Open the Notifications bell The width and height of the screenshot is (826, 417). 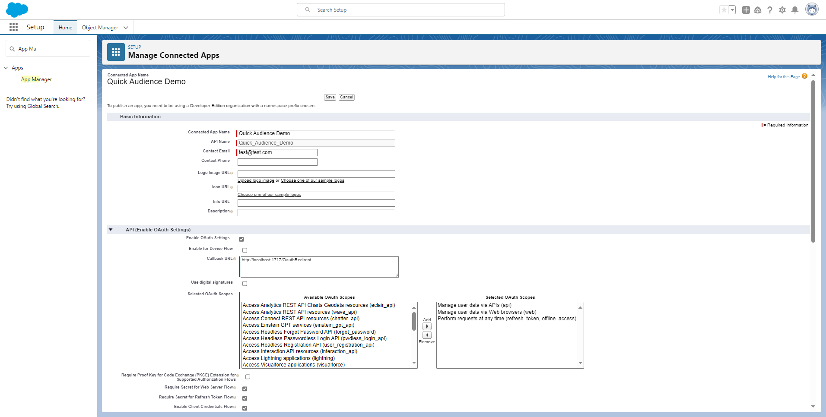coord(795,9)
